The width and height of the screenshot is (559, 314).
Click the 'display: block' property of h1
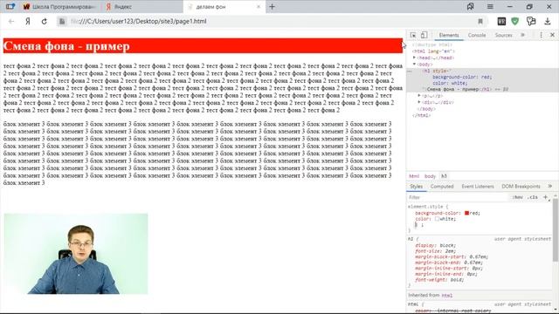[435, 245]
